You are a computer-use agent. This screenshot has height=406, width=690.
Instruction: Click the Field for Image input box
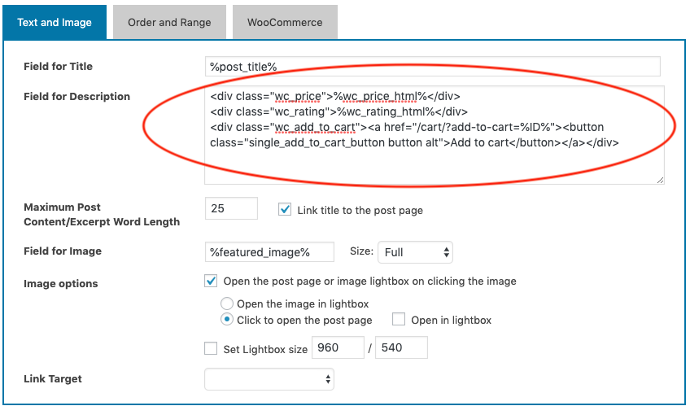pos(269,252)
